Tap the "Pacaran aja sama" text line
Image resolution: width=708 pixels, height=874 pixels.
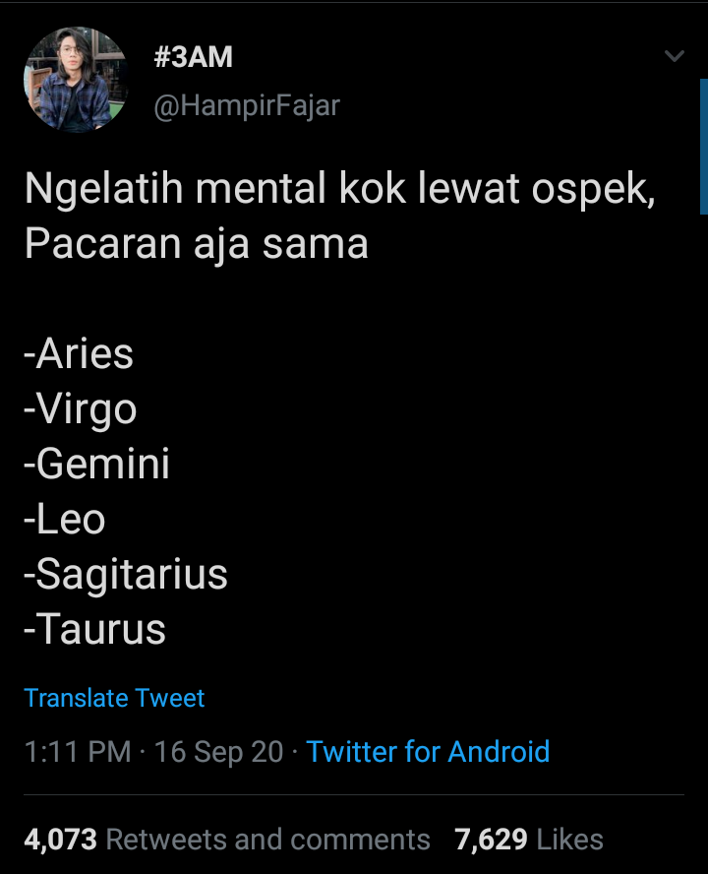(x=197, y=243)
